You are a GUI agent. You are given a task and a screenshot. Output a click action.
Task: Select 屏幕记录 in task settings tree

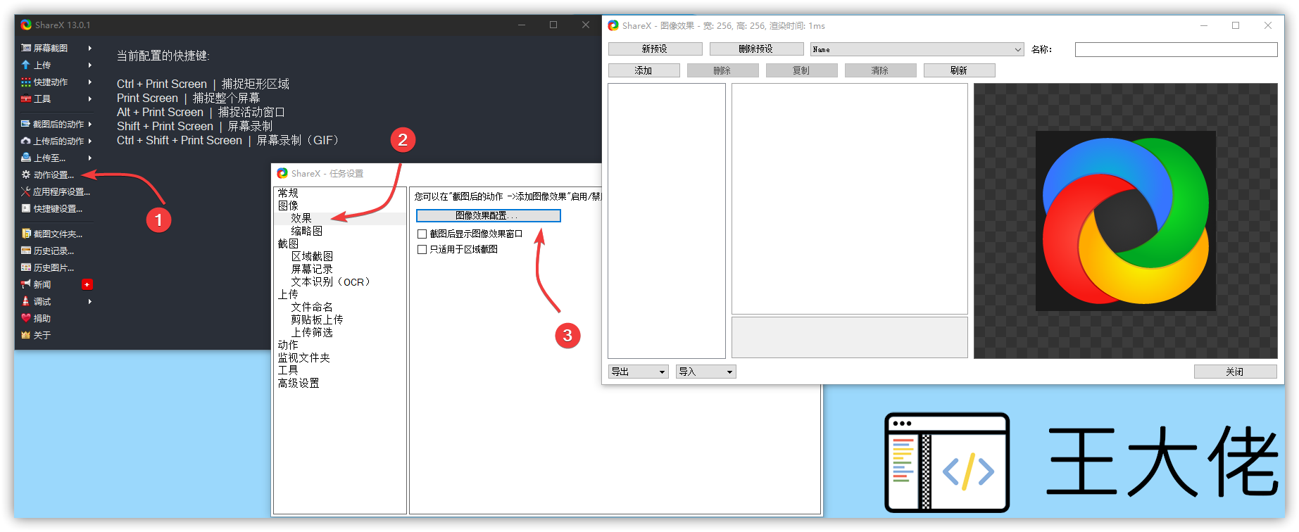coord(312,269)
